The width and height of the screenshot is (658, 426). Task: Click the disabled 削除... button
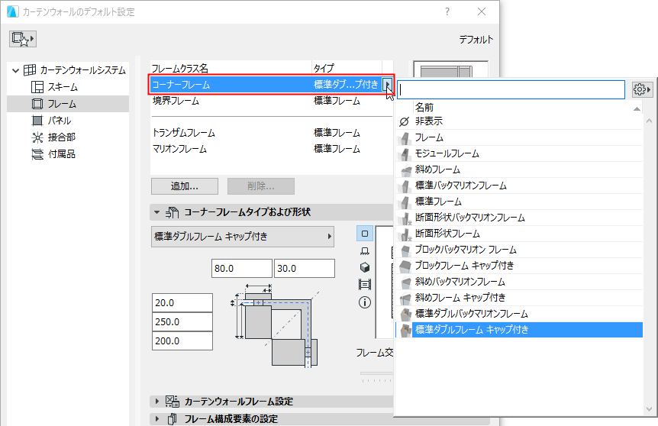tap(260, 186)
